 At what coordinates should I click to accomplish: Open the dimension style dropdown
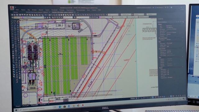click(x=126, y=15)
